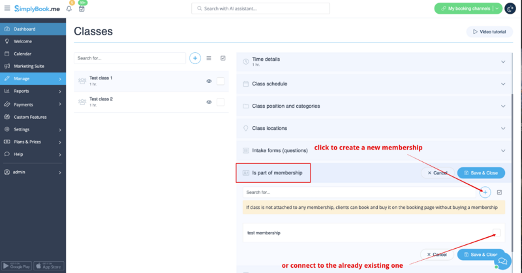Click the select-all classes check icon
Image resolution: width=522 pixels, height=273 pixels.
(223, 58)
